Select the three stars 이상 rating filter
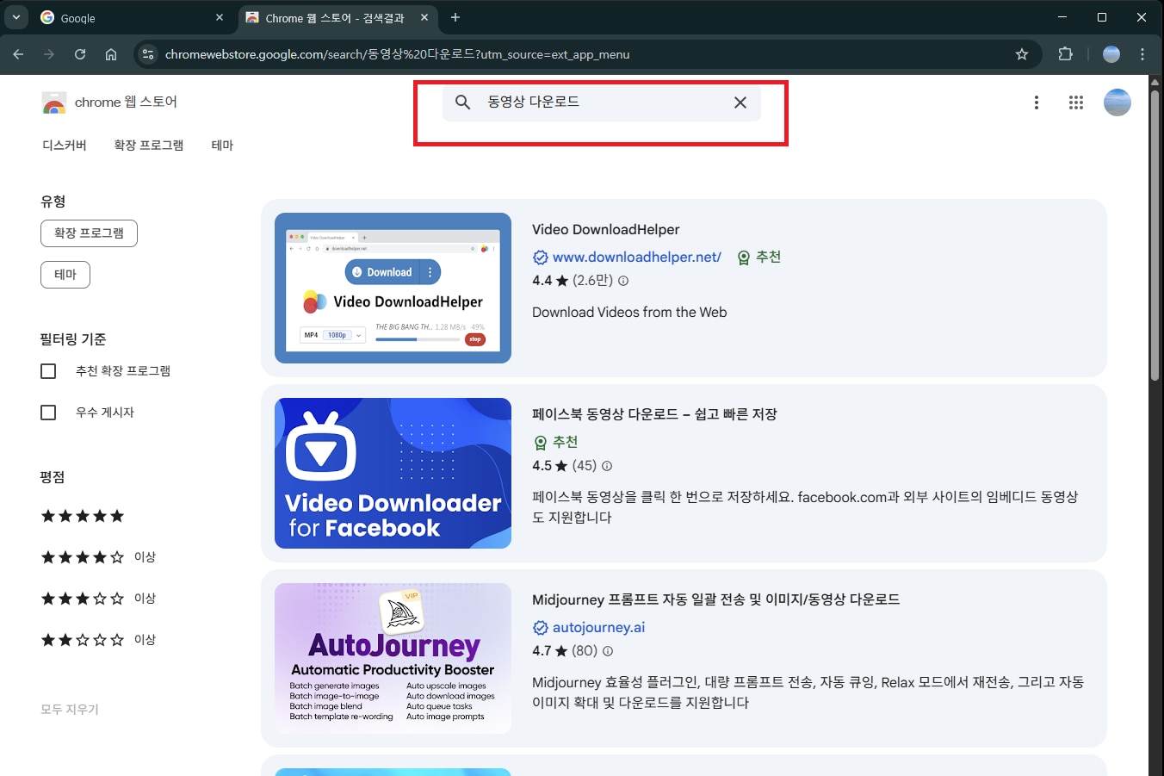Viewport: 1164px width, 776px height. coord(98,599)
